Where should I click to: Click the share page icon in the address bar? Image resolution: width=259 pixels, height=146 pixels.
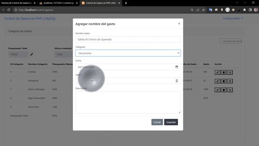(198, 10)
